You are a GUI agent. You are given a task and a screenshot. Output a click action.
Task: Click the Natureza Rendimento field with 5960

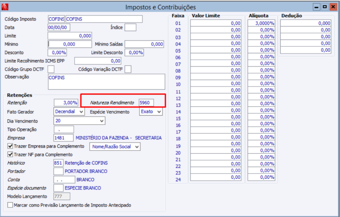(x=147, y=102)
